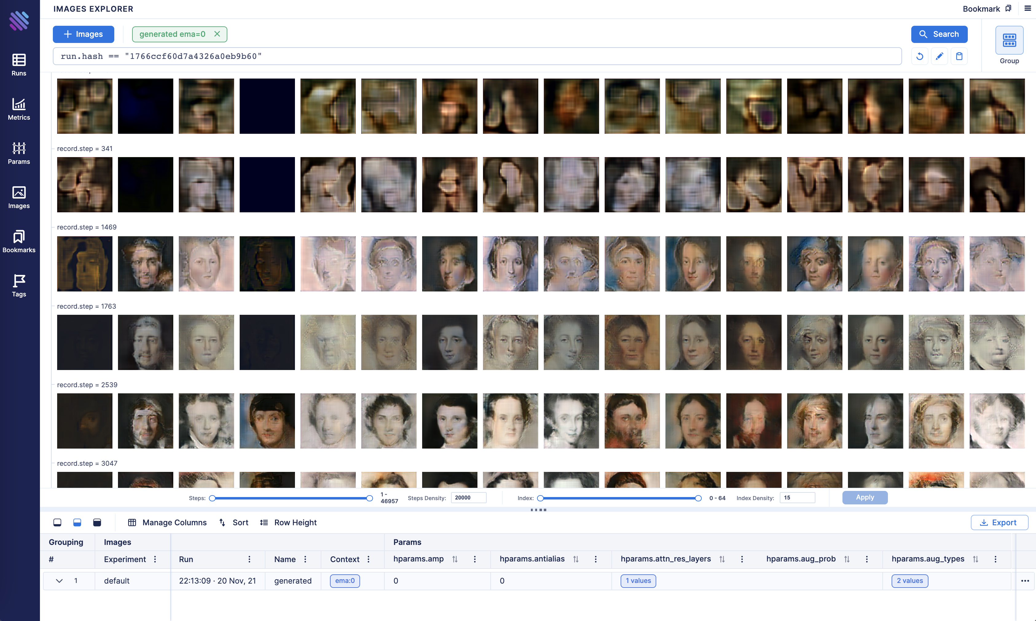Click the panel resize handle dots
Image resolution: width=1036 pixels, height=621 pixels.
point(538,510)
